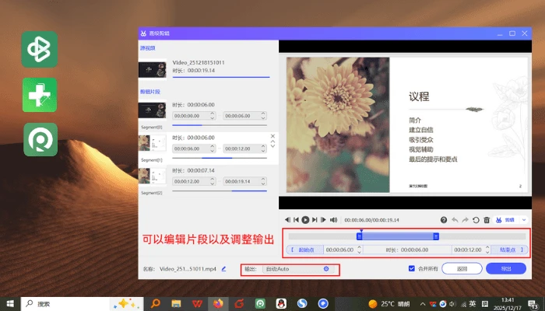Click the 起始点 start point button
Viewport: 545px width, 311px height.
[x=305, y=250]
